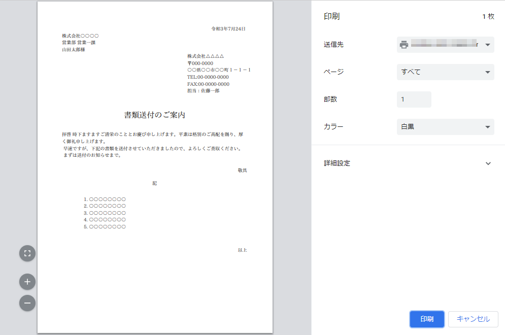Click the date 令和3年7月24日 in preview
Image resolution: width=505 pixels, height=335 pixels.
point(228,29)
